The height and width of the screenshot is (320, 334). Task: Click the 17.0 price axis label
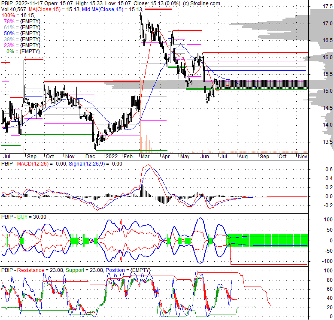(328, 24)
